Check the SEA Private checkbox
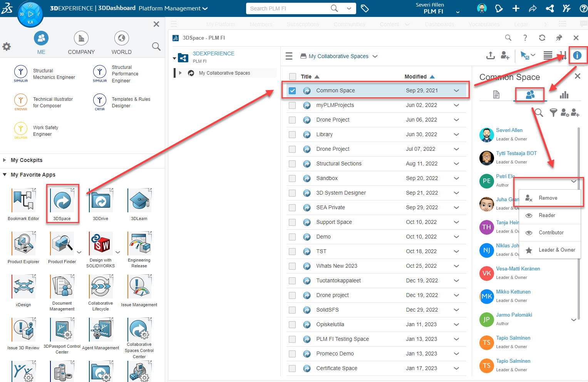 (x=293, y=208)
